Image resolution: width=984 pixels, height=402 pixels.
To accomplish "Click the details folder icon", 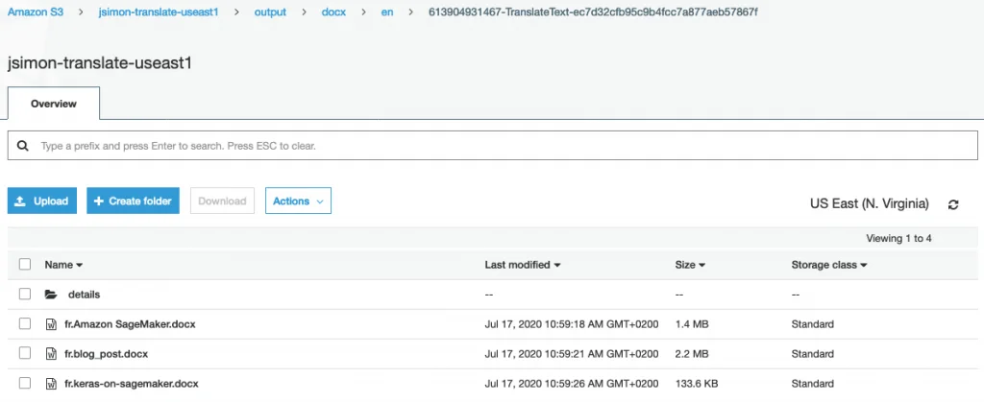I will 51,295.
